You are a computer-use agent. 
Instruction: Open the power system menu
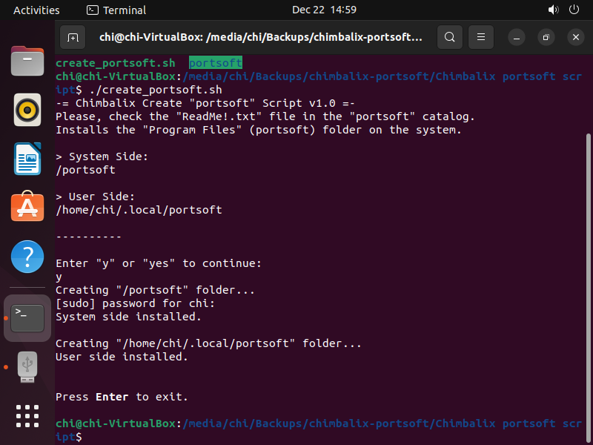pyautogui.click(x=574, y=10)
